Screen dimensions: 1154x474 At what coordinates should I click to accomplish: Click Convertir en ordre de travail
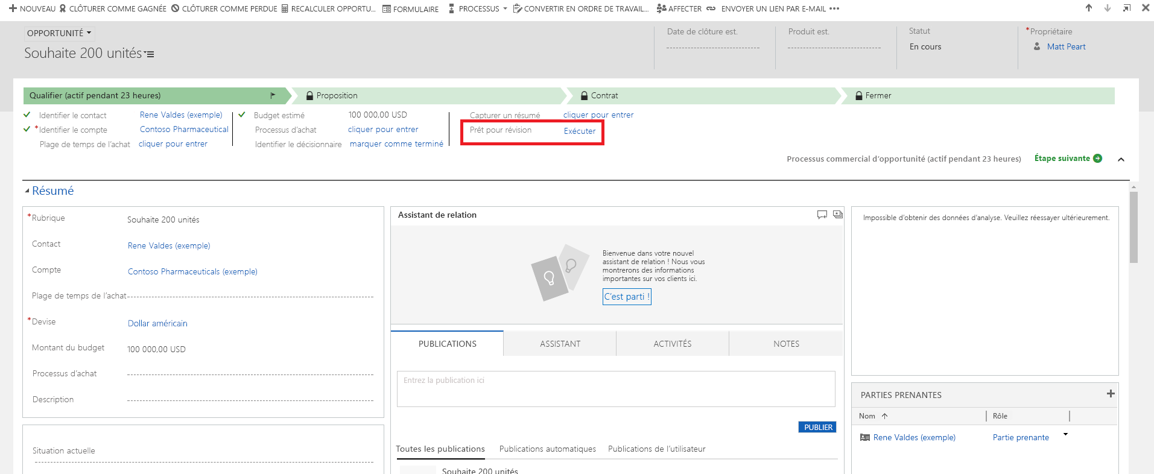coord(581,8)
